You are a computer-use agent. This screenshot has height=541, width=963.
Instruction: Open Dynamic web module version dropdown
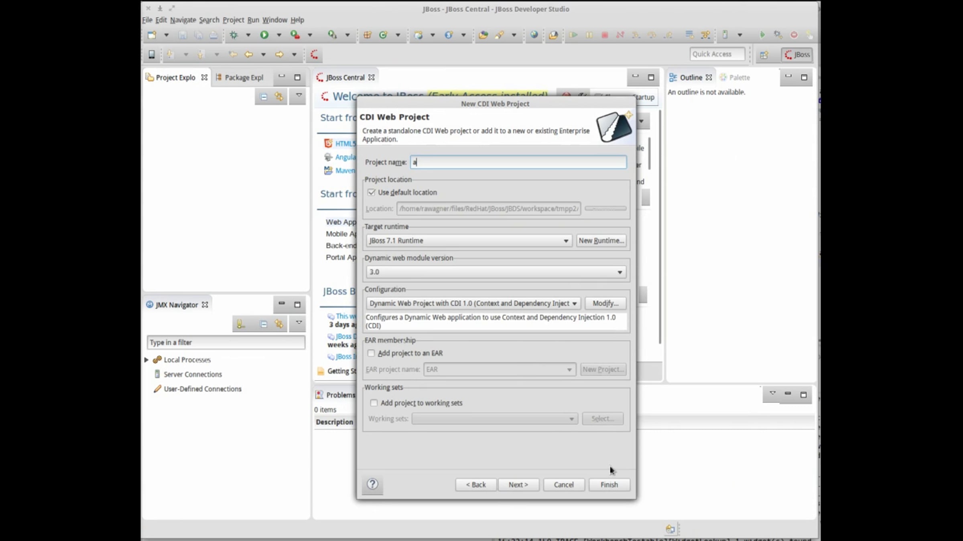click(496, 272)
